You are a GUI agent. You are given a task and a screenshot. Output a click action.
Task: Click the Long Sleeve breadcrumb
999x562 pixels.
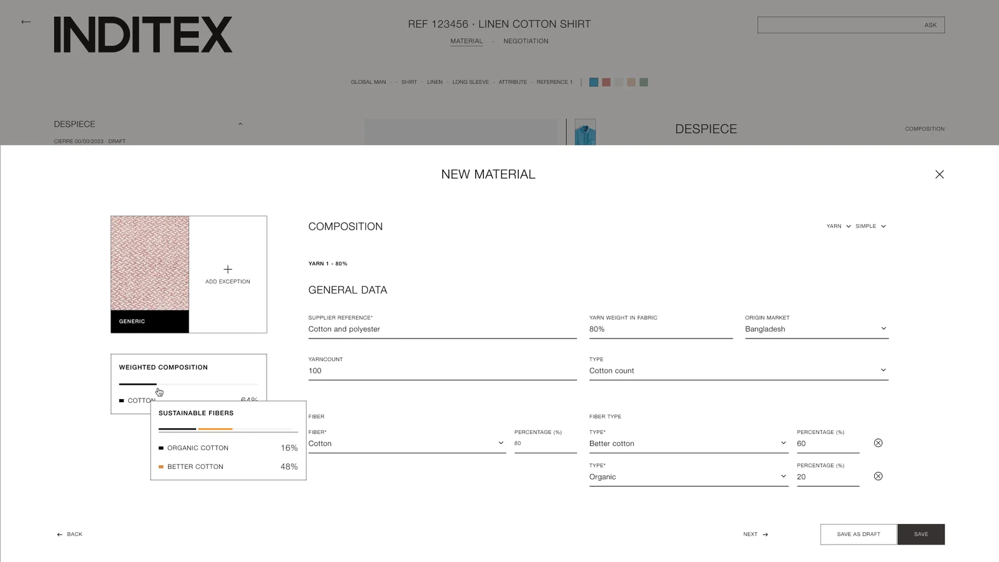point(471,82)
